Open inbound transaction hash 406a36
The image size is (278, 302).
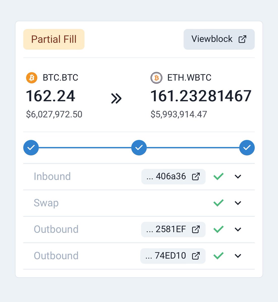[173, 176]
